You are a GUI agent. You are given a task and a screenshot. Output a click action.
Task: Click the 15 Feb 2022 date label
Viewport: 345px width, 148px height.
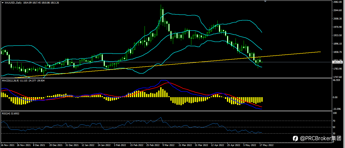[x=136, y=145]
